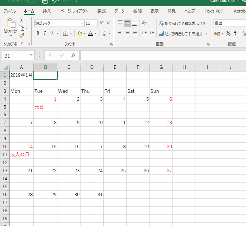
Task: Click the formula bar confirm checkmark icon
Action: point(62,55)
